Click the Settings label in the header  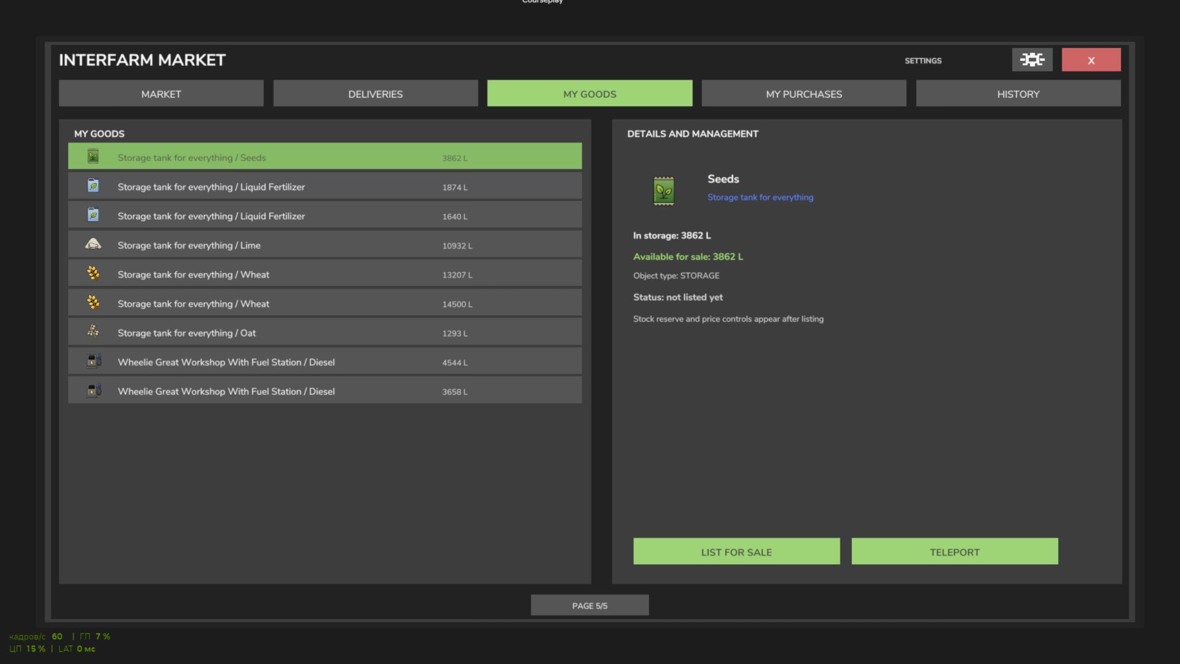point(922,60)
